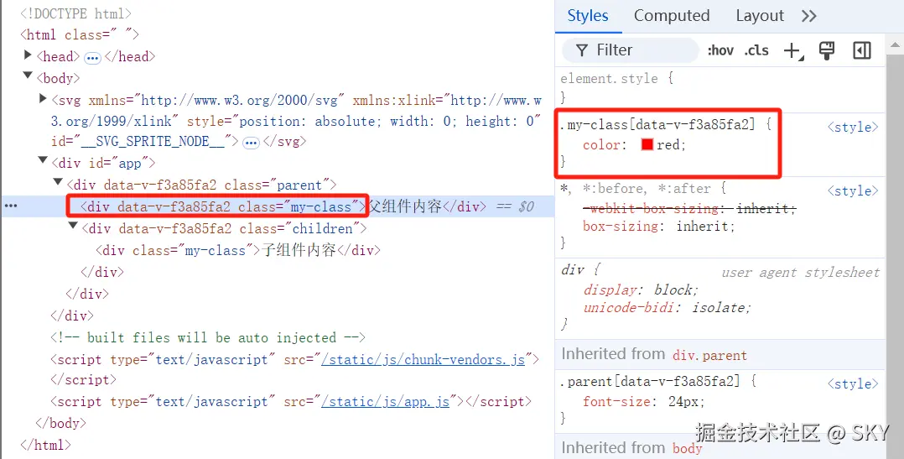Screen dimensions: 904x459
Task: Select the <!DOCTYPE html> line
Action: [75, 13]
